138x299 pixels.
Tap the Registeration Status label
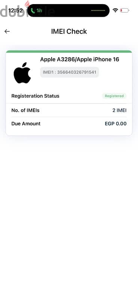pyautogui.click(x=35, y=96)
